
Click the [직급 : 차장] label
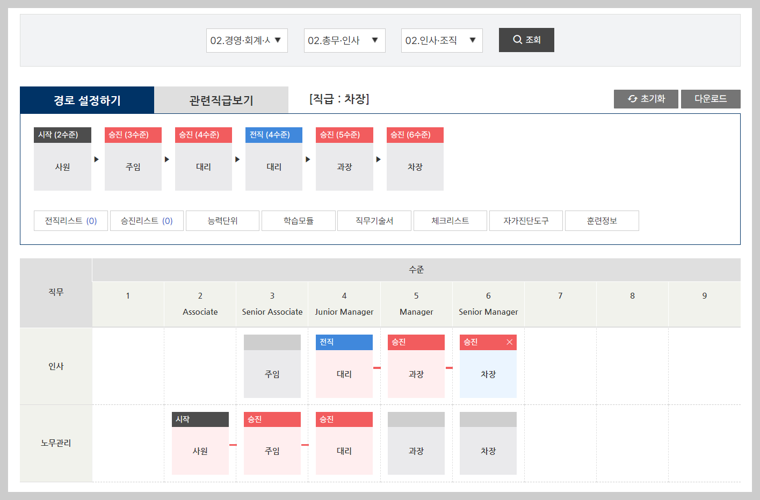339,99
